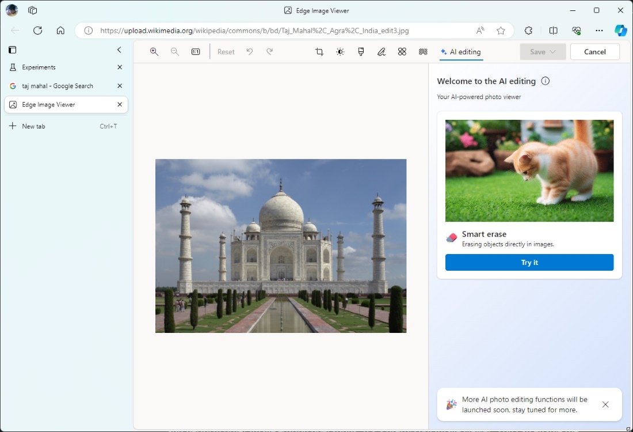
Task: Select the Crop tool
Action: (319, 51)
